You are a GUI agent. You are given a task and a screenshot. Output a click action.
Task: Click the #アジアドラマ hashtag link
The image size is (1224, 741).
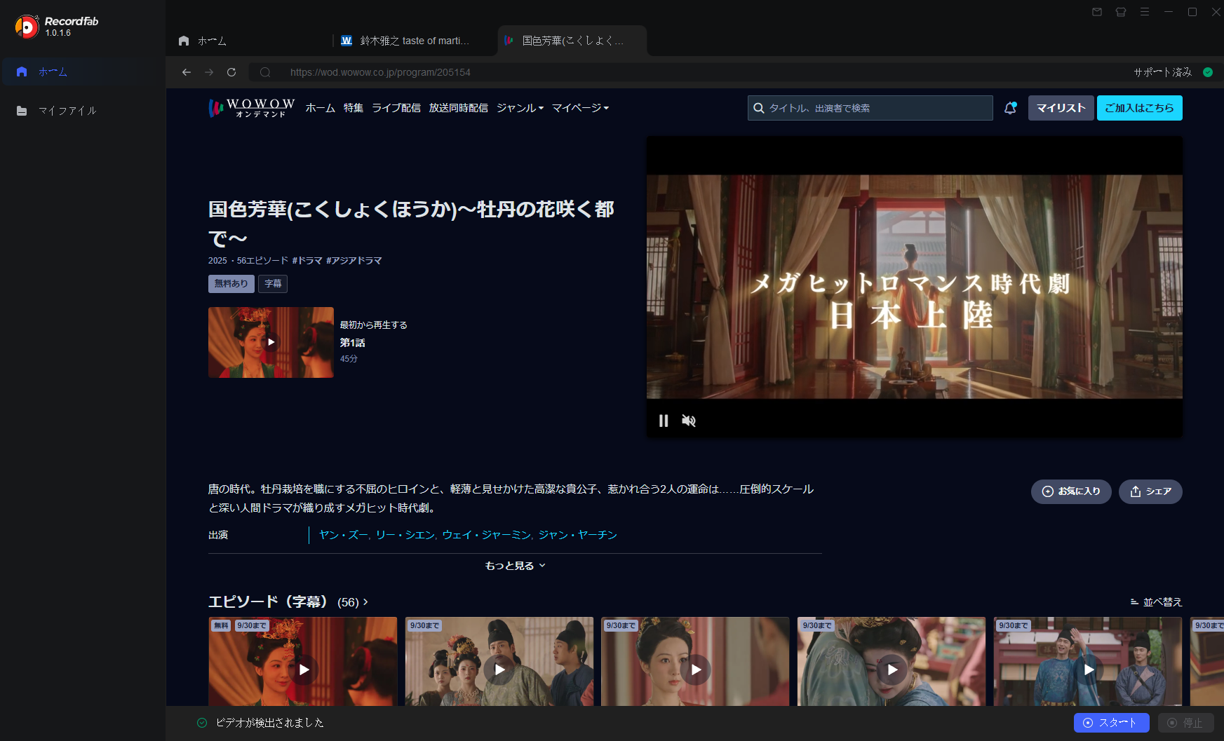[354, 261]
